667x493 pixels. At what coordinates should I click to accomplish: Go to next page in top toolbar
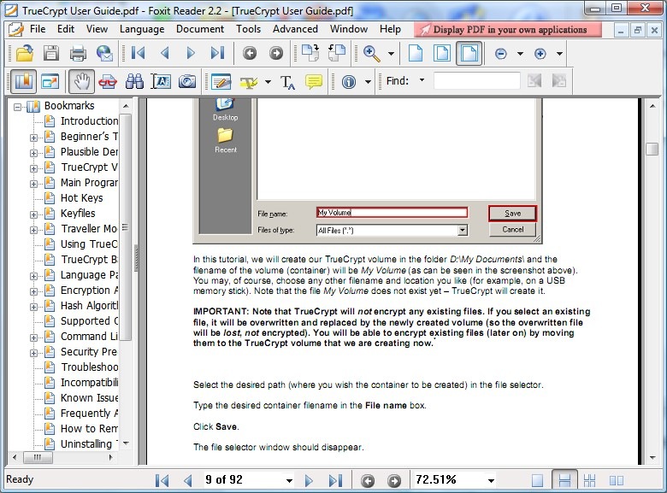(x=191, y=53)
